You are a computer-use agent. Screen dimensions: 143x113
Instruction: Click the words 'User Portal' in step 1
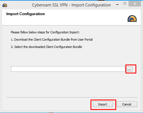(x=85, y=40)
